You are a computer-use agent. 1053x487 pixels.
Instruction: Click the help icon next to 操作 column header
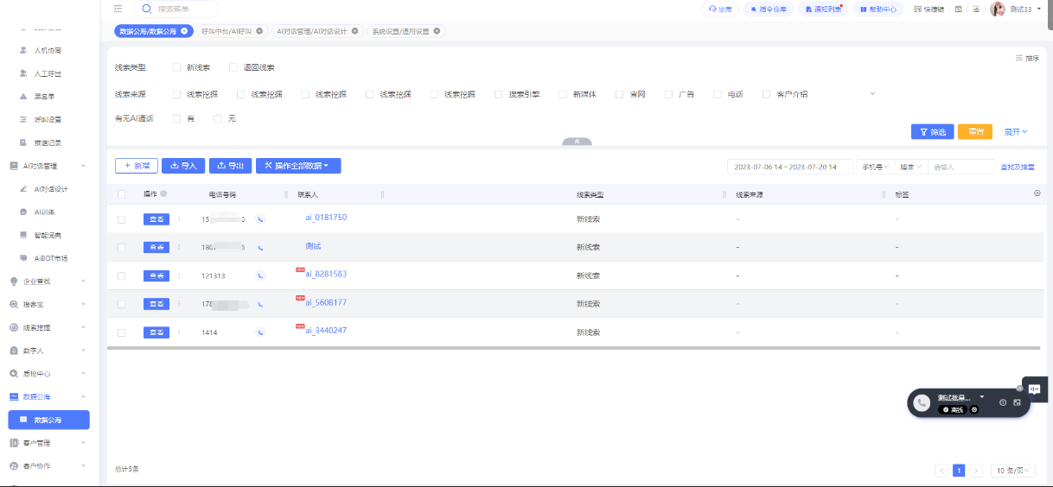[x=164, y=194]
